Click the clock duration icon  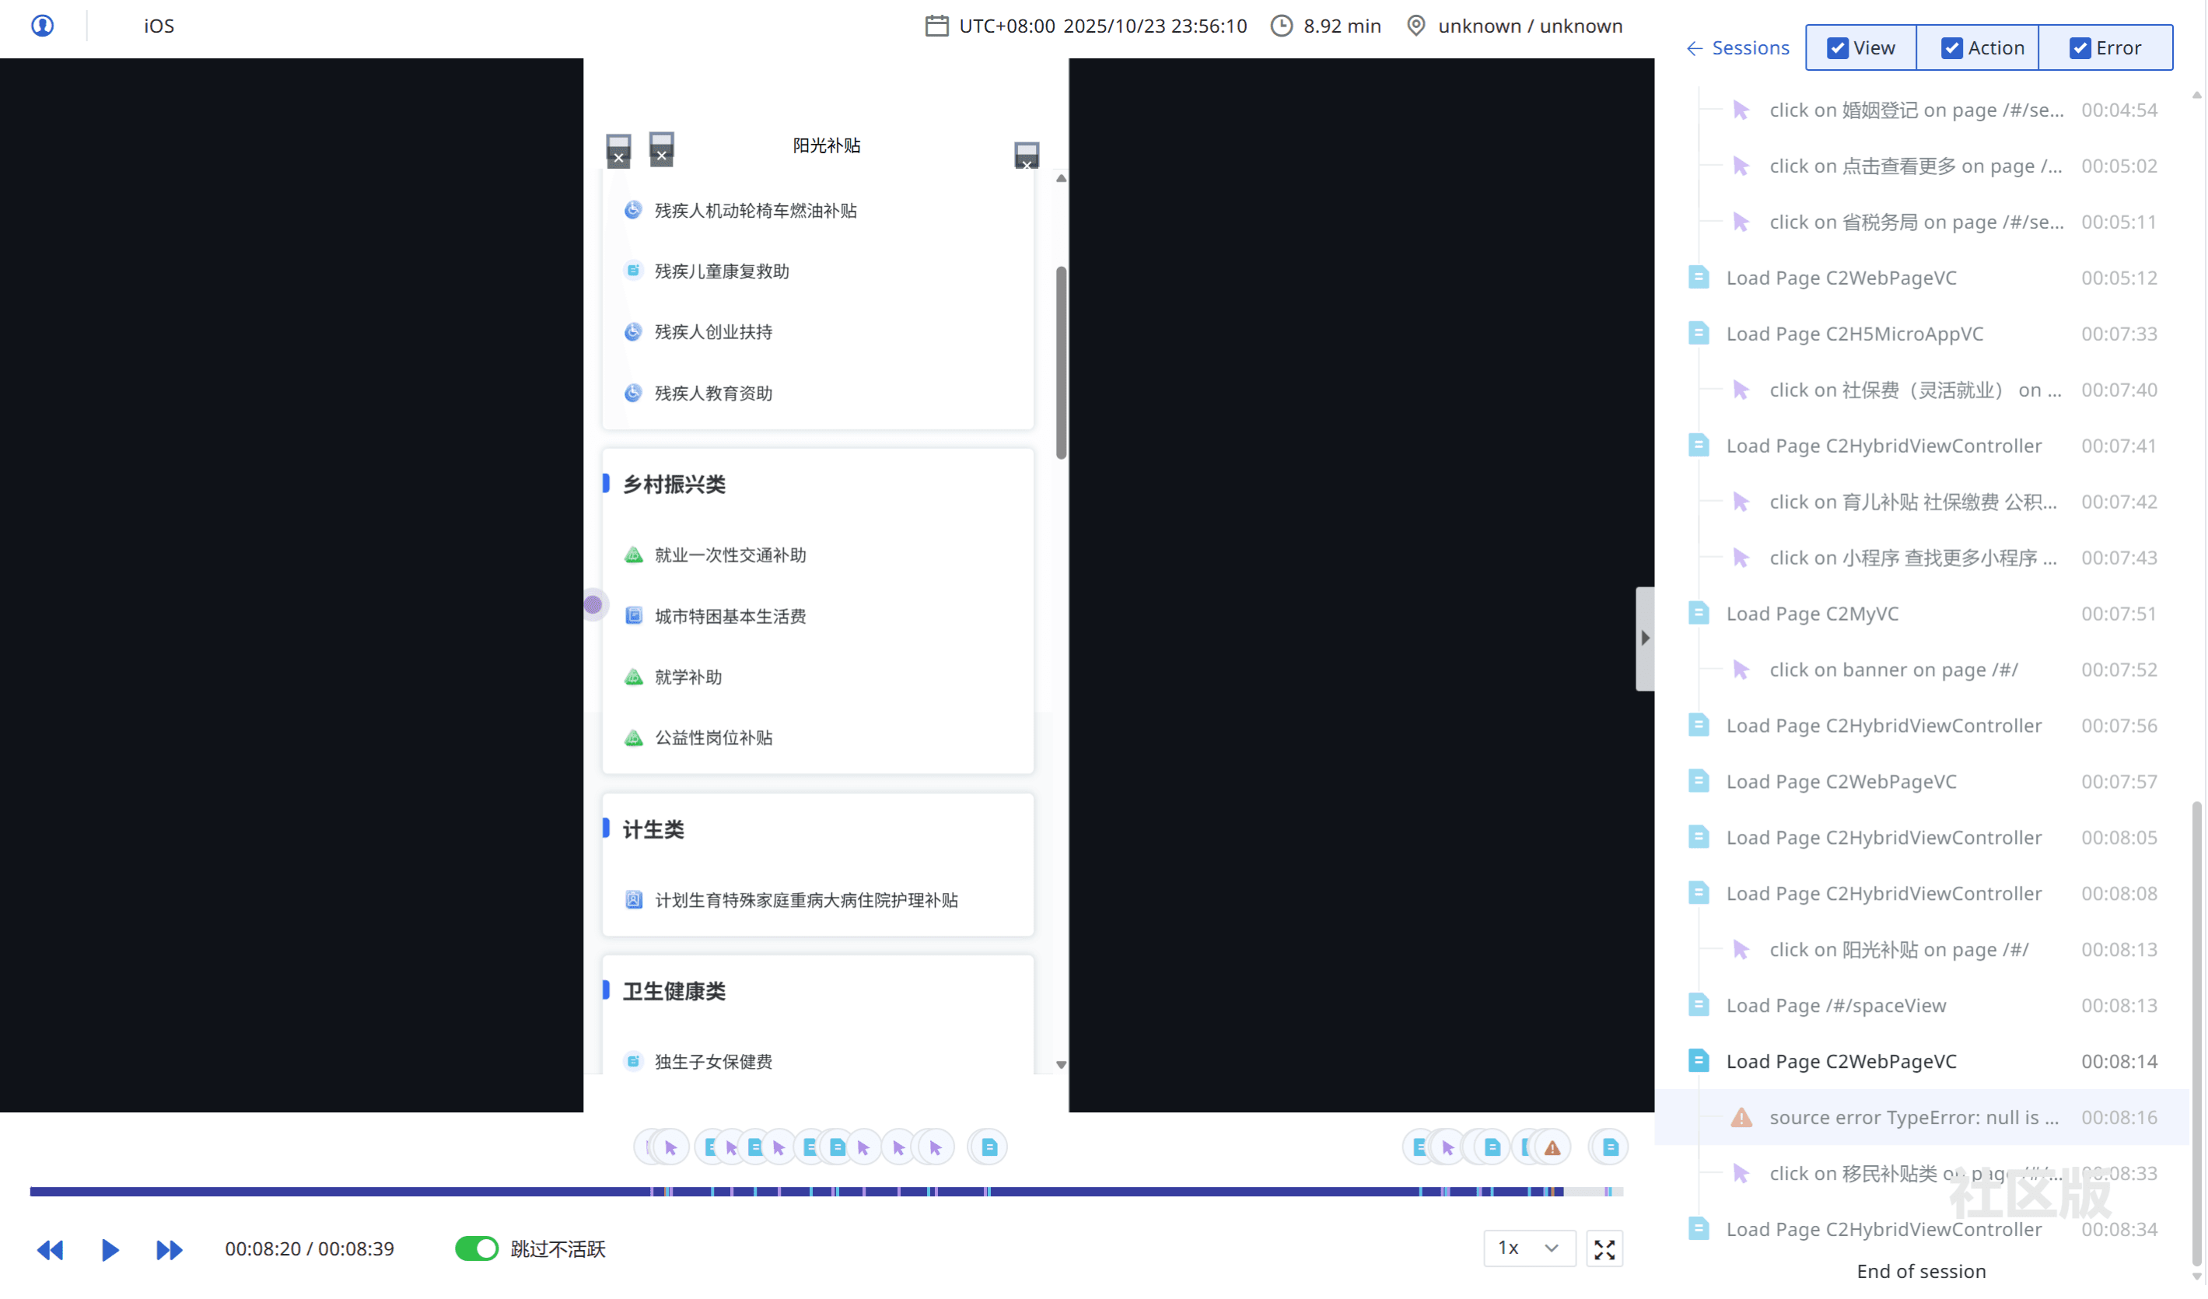pyautogui.click(x=1282, y=26)
